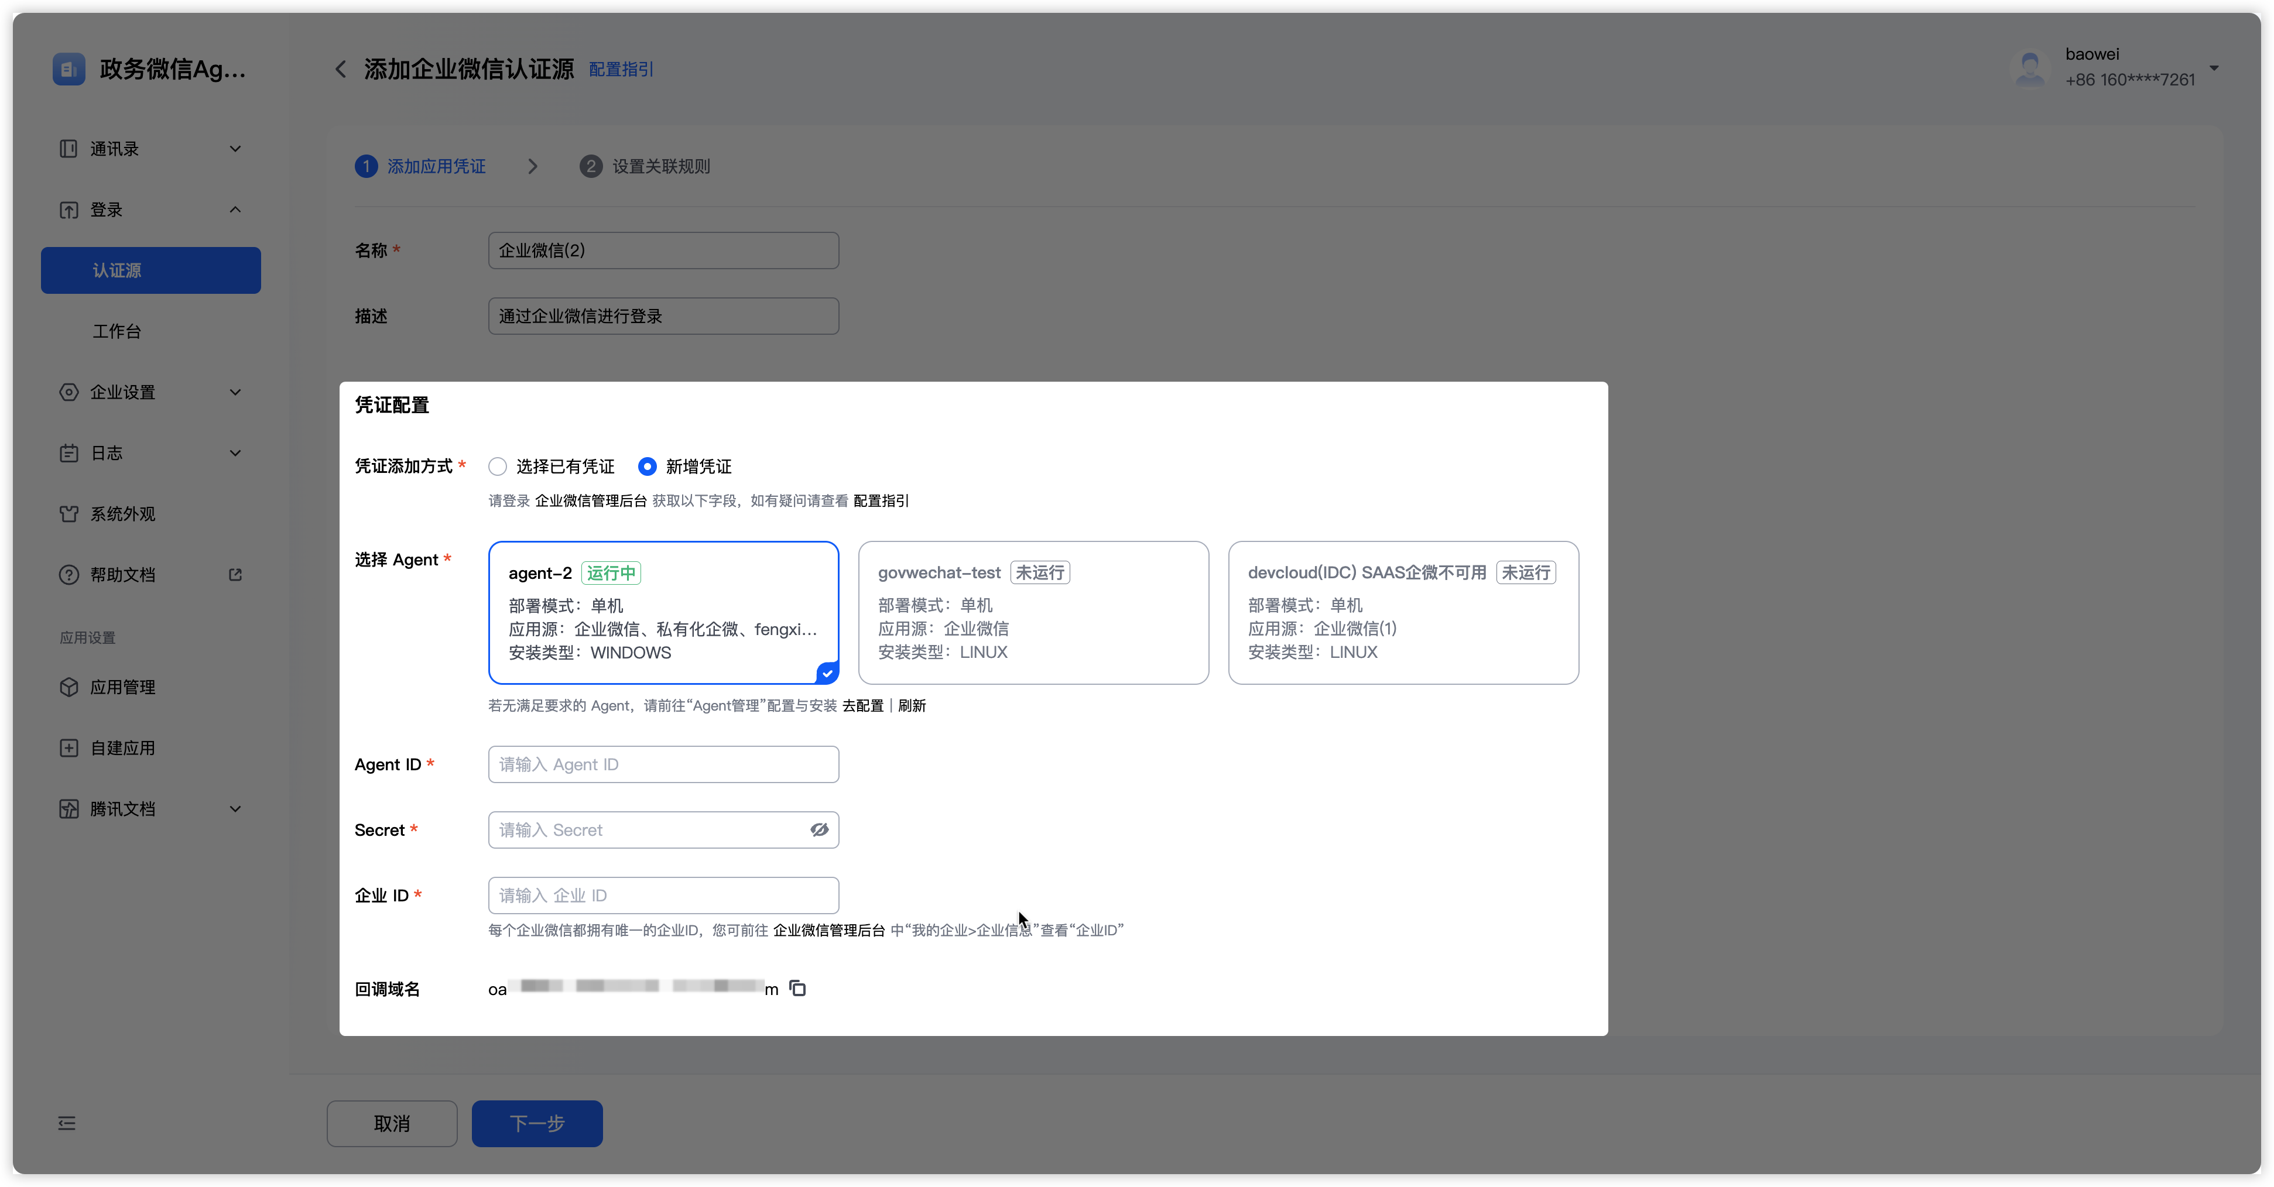
Task: Open the 工作台 sidebar item
Action: point(117,331)
